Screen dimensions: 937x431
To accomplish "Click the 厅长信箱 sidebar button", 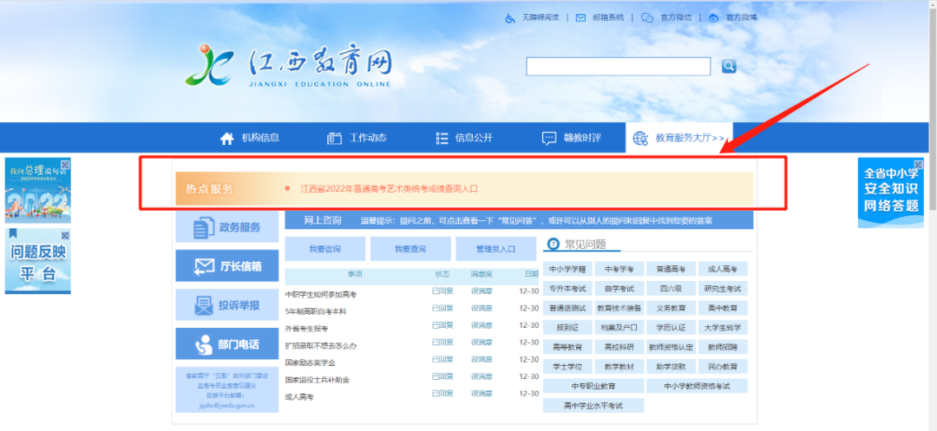I will (x=227, y=265).
